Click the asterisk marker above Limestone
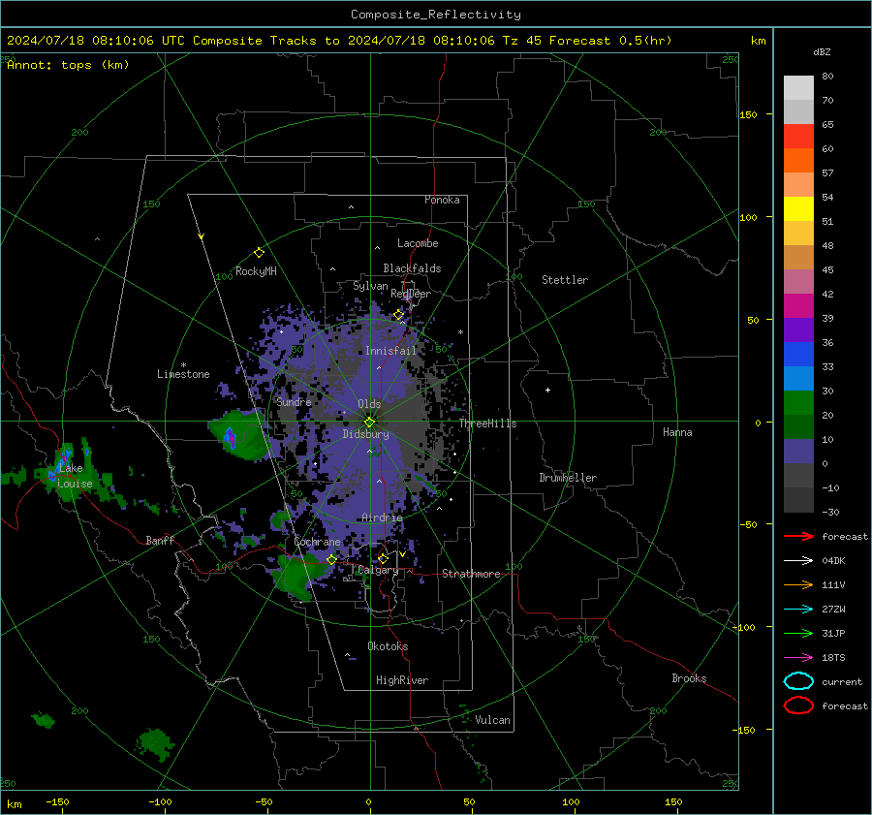 pos(183,365)
